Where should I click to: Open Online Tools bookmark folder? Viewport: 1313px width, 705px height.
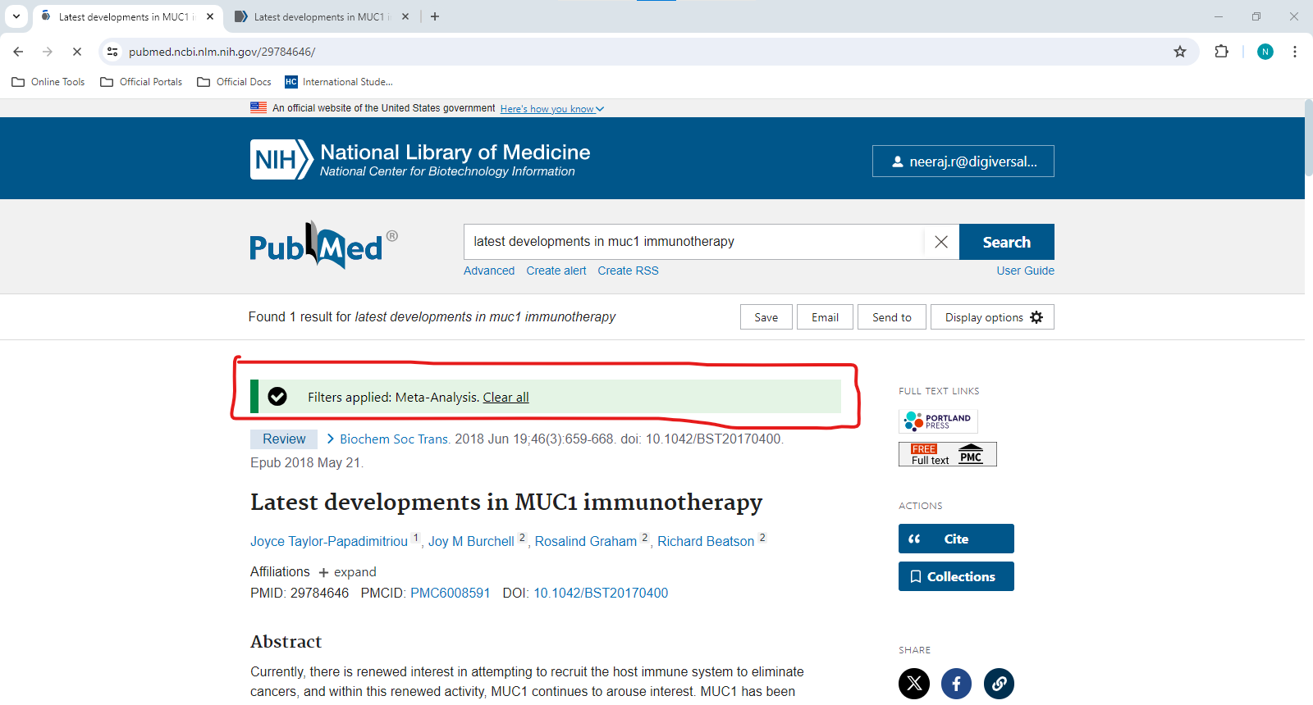pyautogui.click(x=48, y=82)
